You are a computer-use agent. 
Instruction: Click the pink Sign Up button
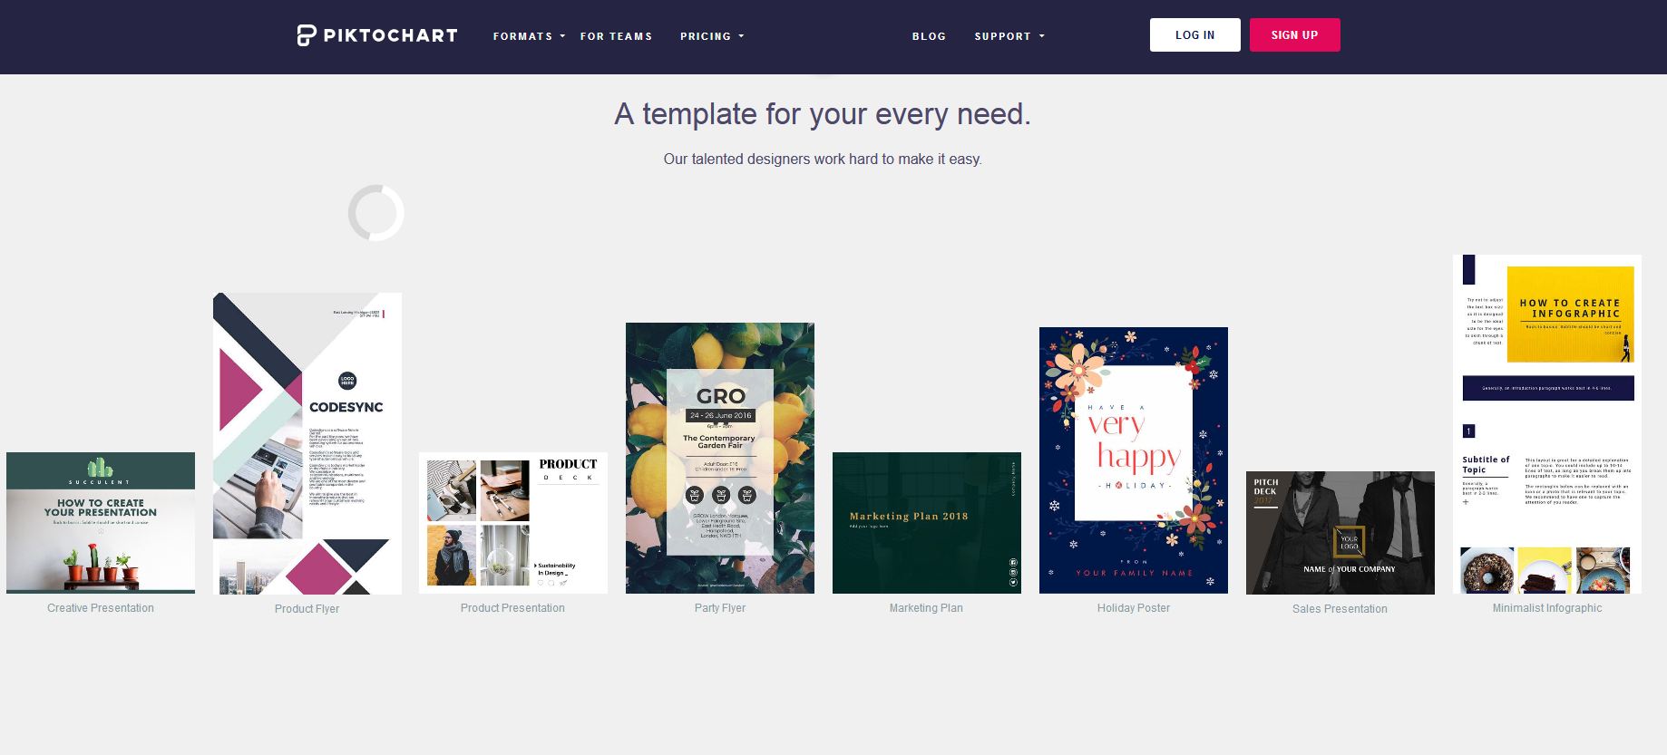tap(1294, 35)
